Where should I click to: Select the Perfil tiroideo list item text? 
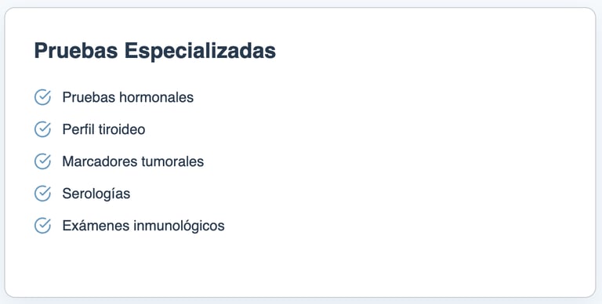coord(103,129)
